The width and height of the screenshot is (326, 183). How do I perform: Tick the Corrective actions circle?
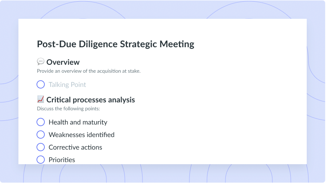41,147
